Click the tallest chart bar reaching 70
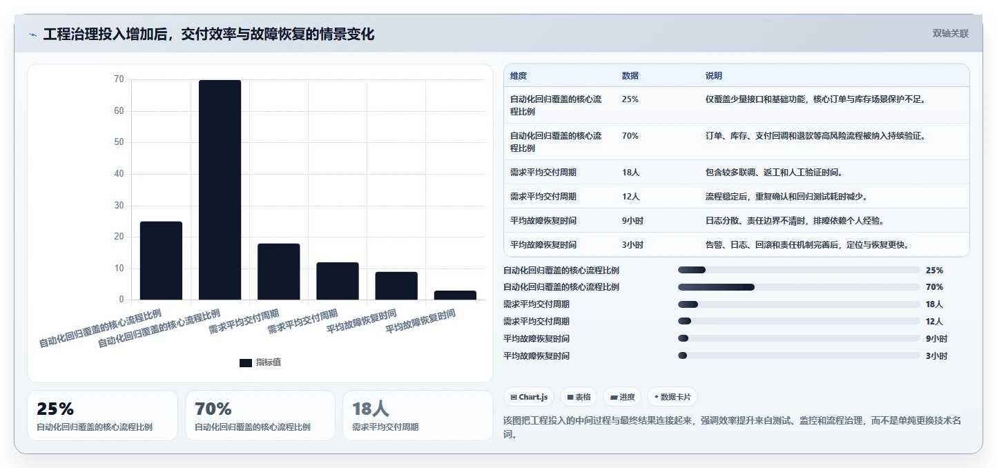This screenshot has width=997, height=468. [x=220, y=190]
